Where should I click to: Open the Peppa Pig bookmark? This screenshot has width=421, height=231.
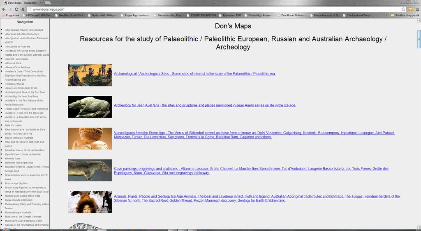tap(135, 15)
